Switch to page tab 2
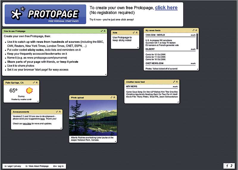This screenshot has height=170, width=238. pyautogui.click(x=231, y=166)
